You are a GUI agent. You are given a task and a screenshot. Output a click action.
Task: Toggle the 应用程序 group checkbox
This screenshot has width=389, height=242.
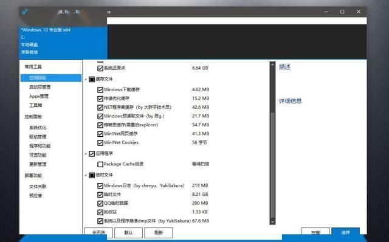[92, 154]
